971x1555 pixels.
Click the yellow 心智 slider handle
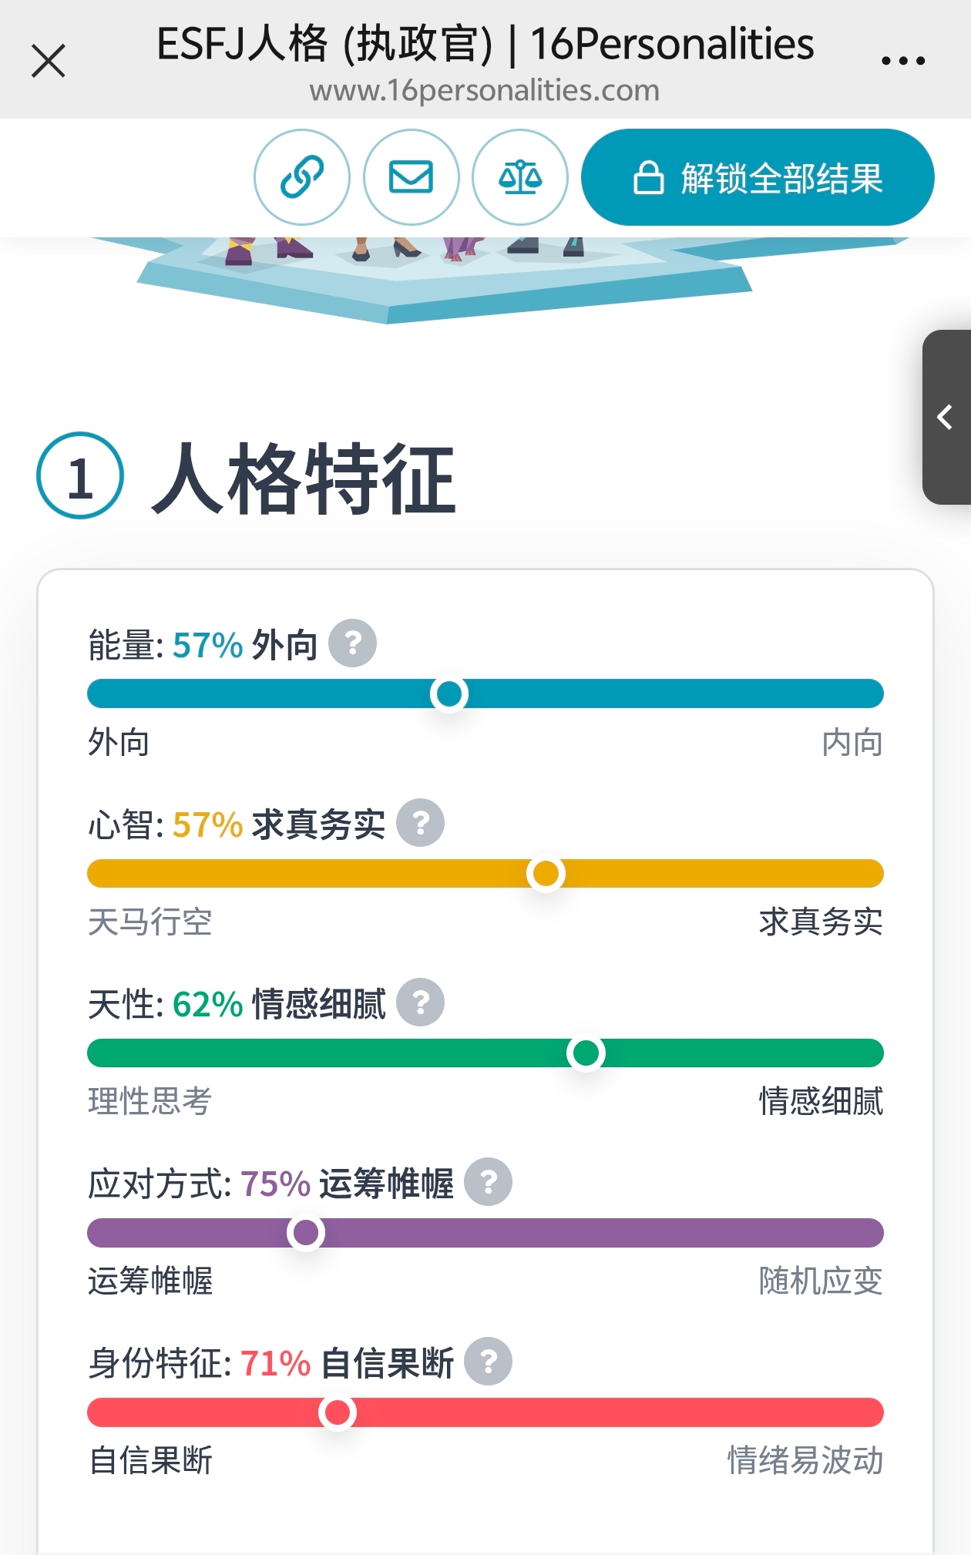(546, 874)
